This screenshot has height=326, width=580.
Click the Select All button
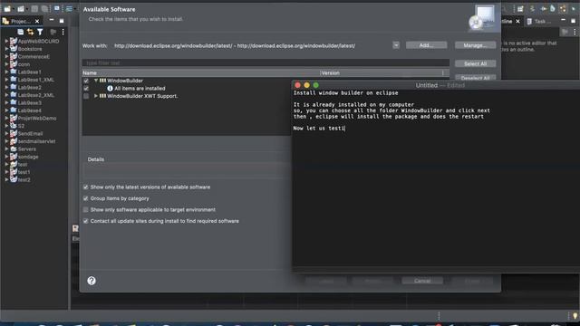pyautogui.click(x=475, y=63)
